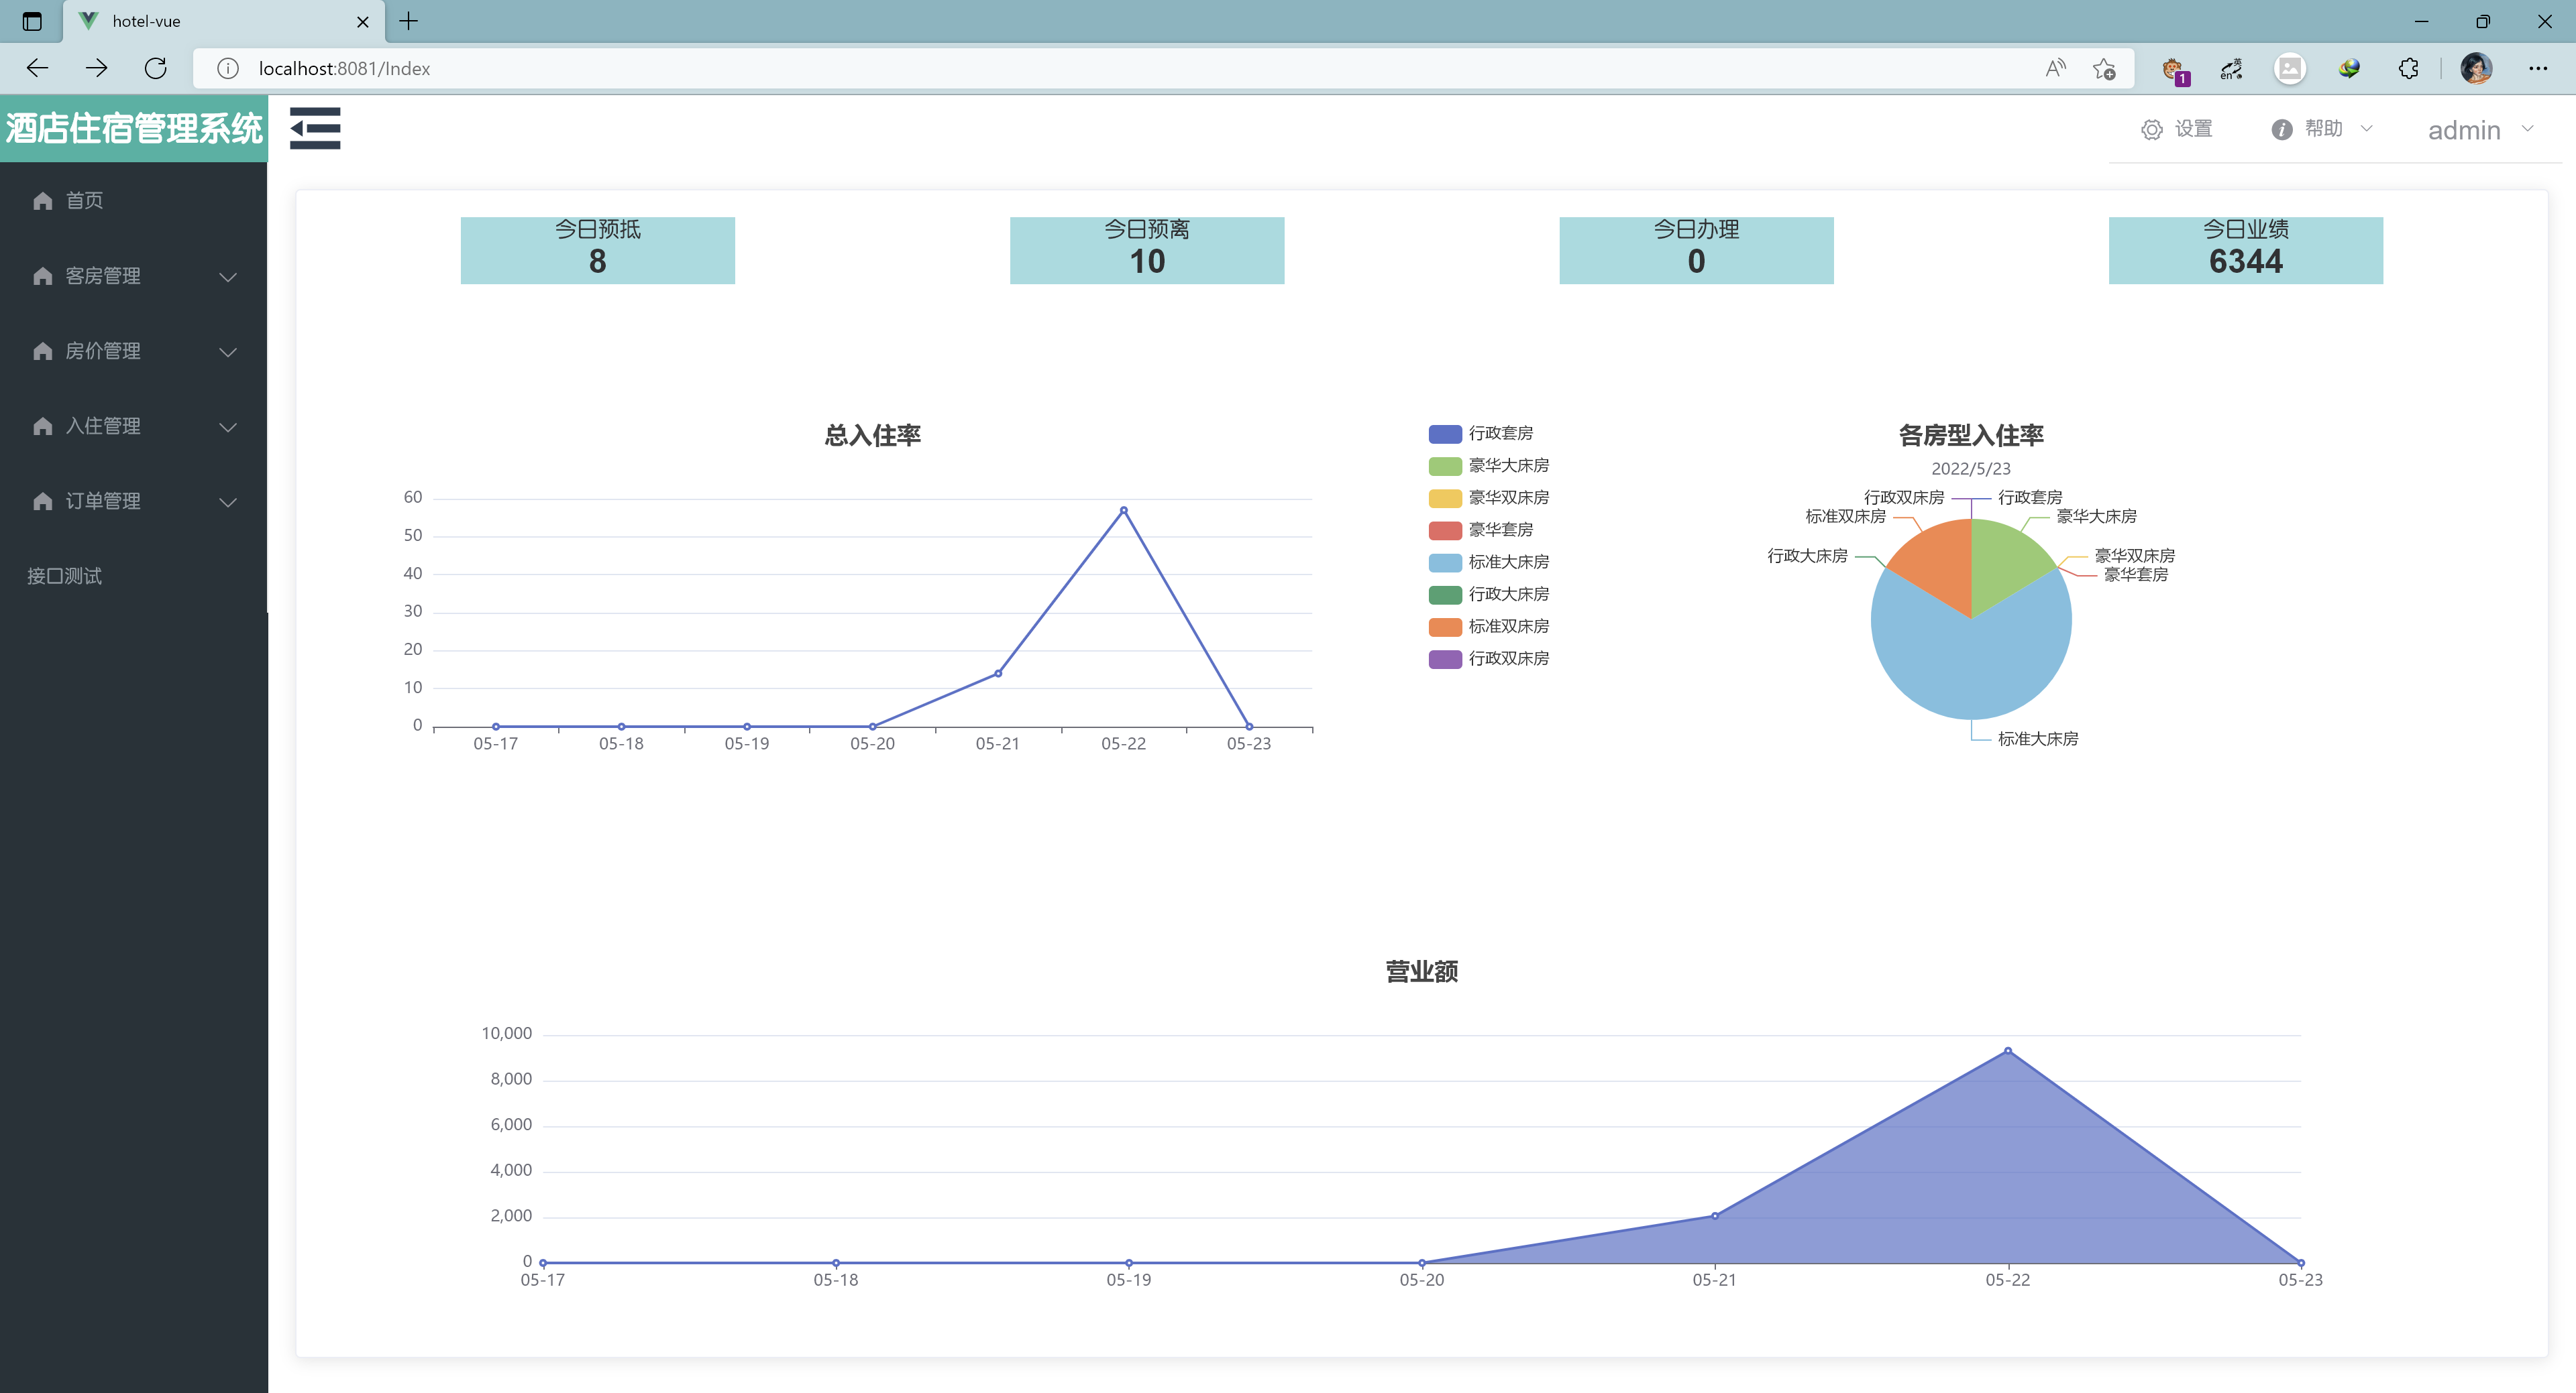Click the house icon next to 客房管理
This screenshot has width=2576, height=1393.
pyautogui.click(x=42, y=276)
